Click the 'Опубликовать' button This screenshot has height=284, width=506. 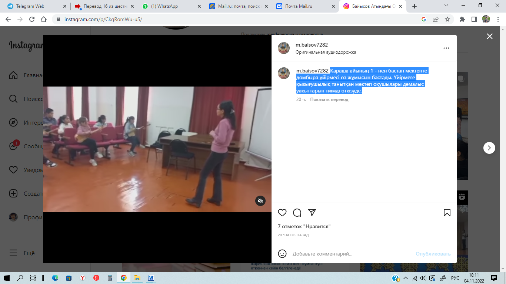pos(433,254)
